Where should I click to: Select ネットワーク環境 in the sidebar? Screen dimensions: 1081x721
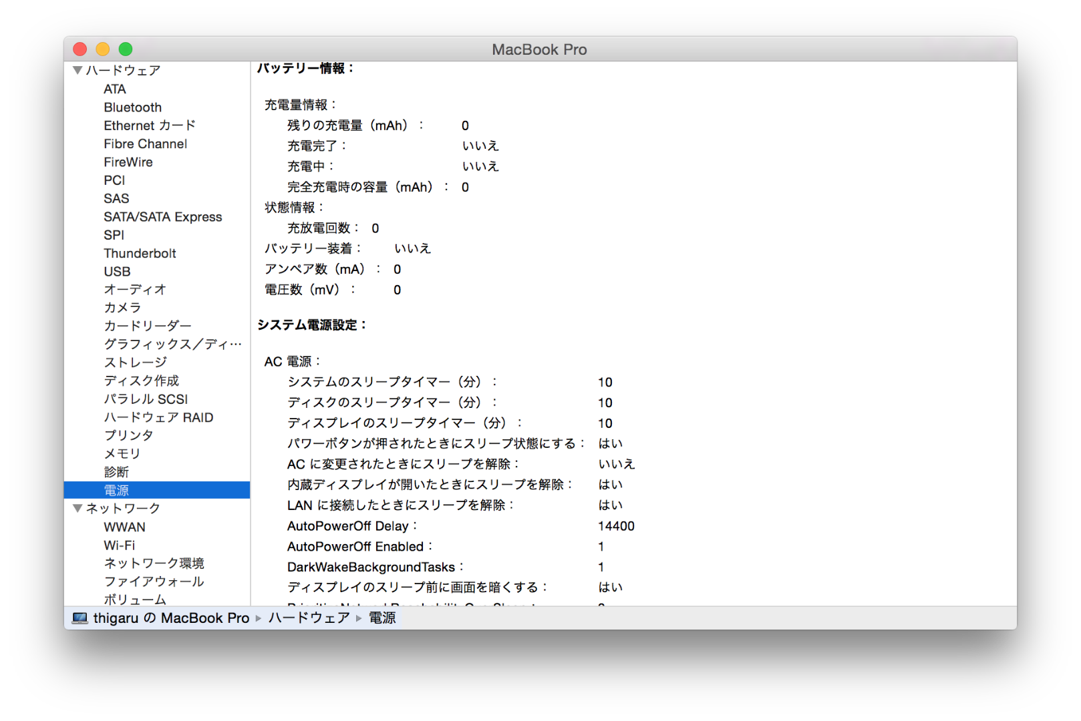pyautogui.click(x=154, y=563)
